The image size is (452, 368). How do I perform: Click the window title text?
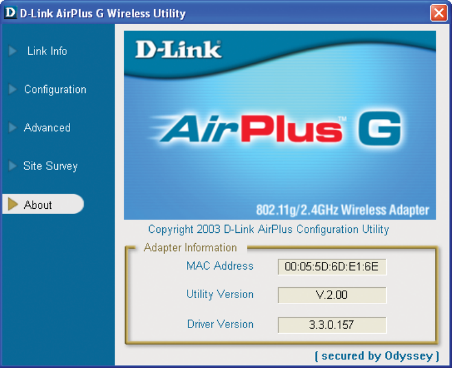click(103, 13)
